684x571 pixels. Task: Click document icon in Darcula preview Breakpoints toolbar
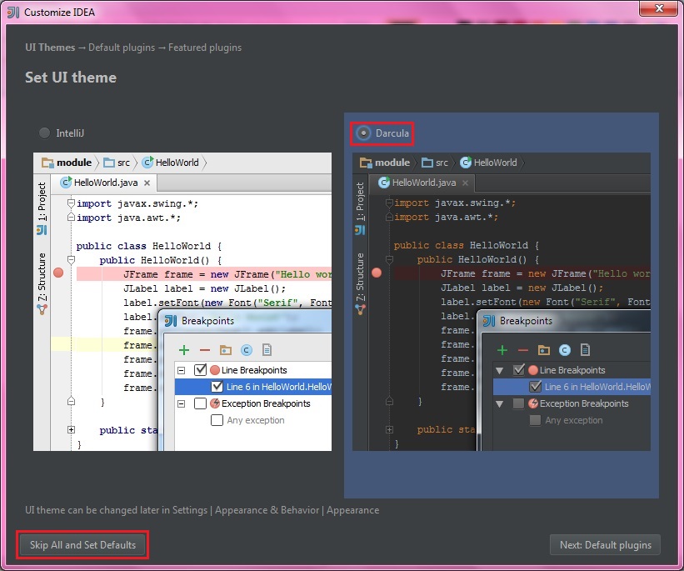586,350
